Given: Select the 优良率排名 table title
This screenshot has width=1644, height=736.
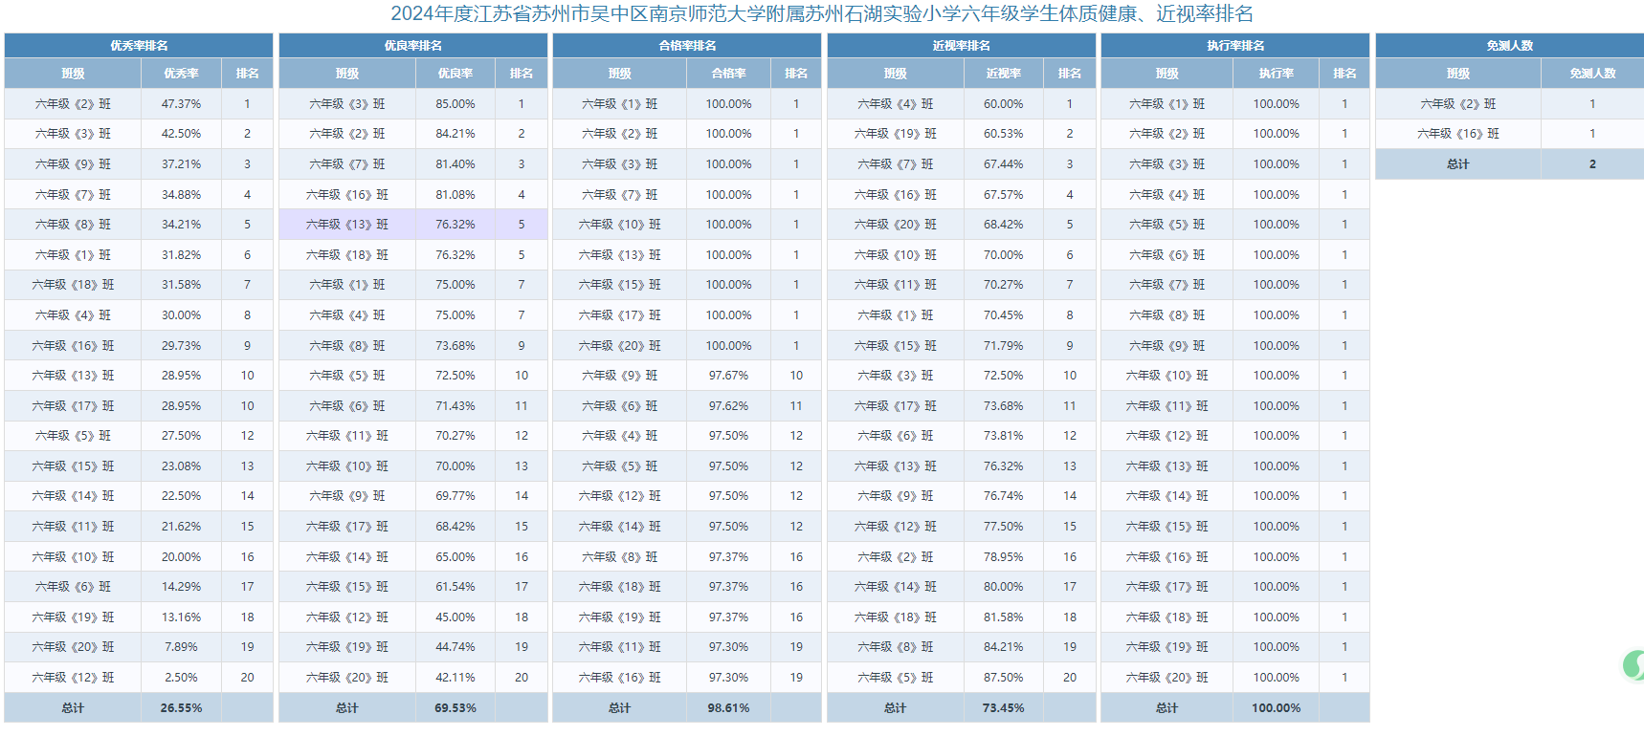Looking at the screenshot, I should (412, 46).
